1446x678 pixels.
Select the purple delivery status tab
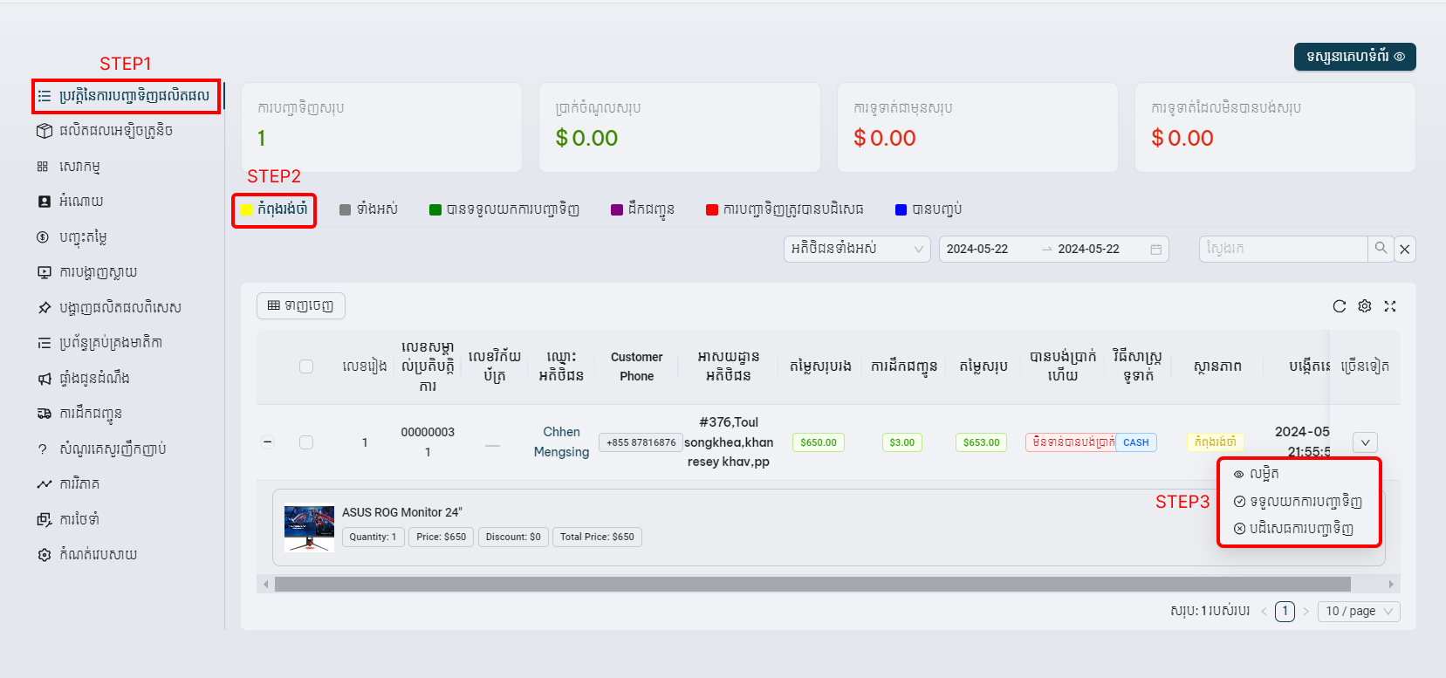tap(643, 209)
